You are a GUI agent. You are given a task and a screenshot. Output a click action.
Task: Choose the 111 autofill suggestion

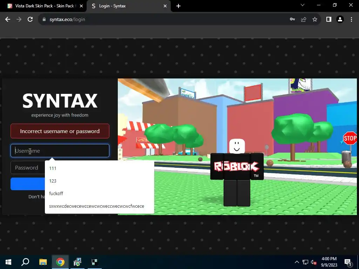pyautogui.click(x=99, y=168)
